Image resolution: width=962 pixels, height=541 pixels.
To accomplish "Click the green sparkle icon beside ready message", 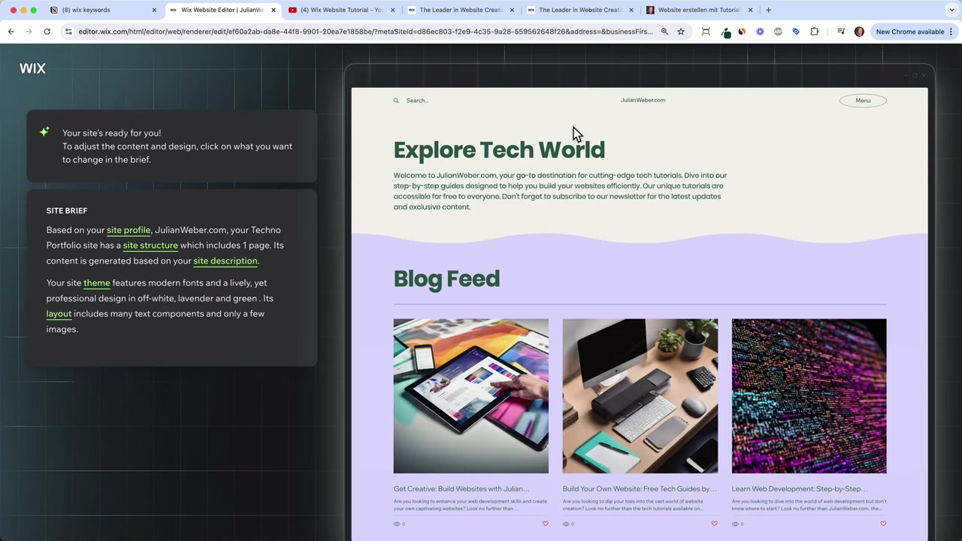I will point(45,132).
